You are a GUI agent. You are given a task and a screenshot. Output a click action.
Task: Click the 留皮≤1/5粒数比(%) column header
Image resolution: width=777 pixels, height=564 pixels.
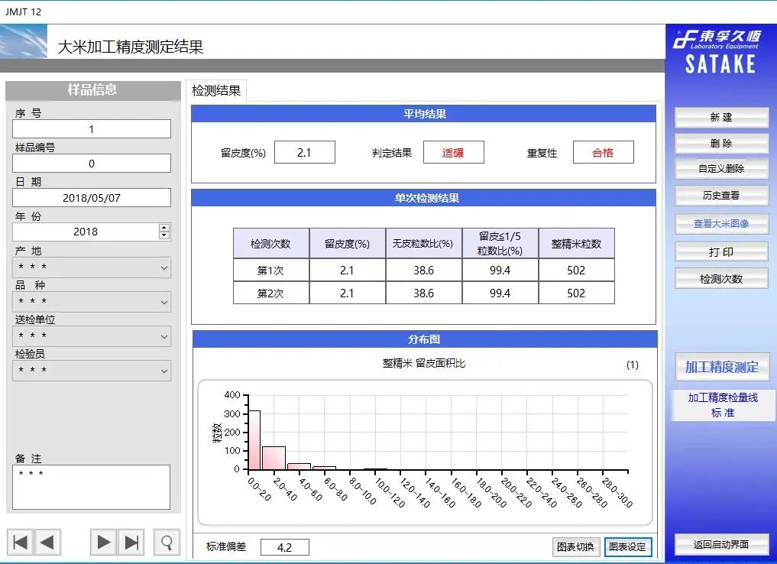coord(500,244)
